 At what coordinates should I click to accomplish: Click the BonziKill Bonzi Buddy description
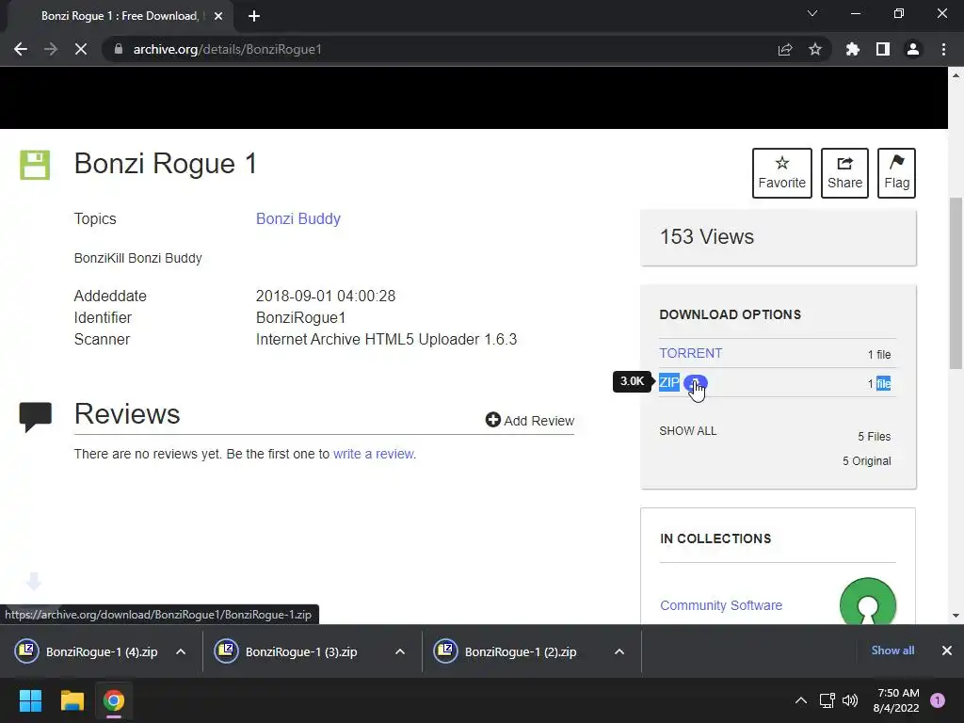(x=137, y=258)
